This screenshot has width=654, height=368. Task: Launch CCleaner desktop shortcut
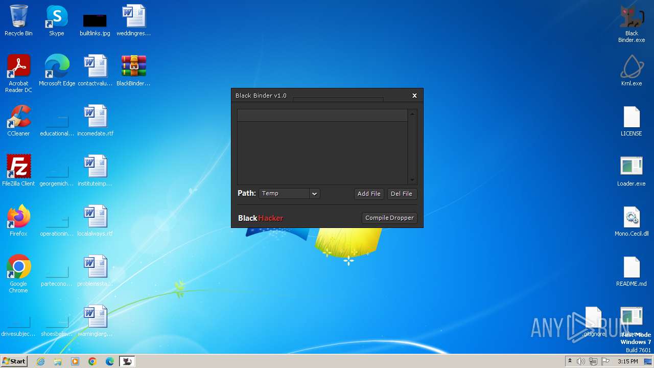tap(18, 121)
